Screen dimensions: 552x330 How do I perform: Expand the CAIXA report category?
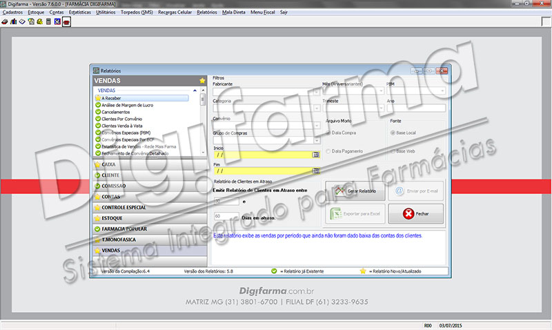pos(150,164)
